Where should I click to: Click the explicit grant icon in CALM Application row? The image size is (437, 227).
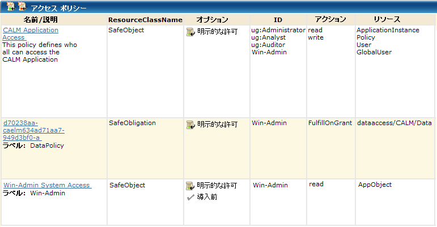(x=190, y=32)
